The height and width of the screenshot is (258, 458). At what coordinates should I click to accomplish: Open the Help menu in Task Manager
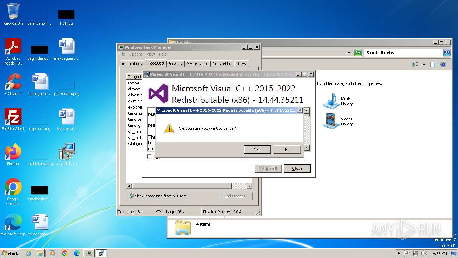pyautogui.click(x=163, y=54)
